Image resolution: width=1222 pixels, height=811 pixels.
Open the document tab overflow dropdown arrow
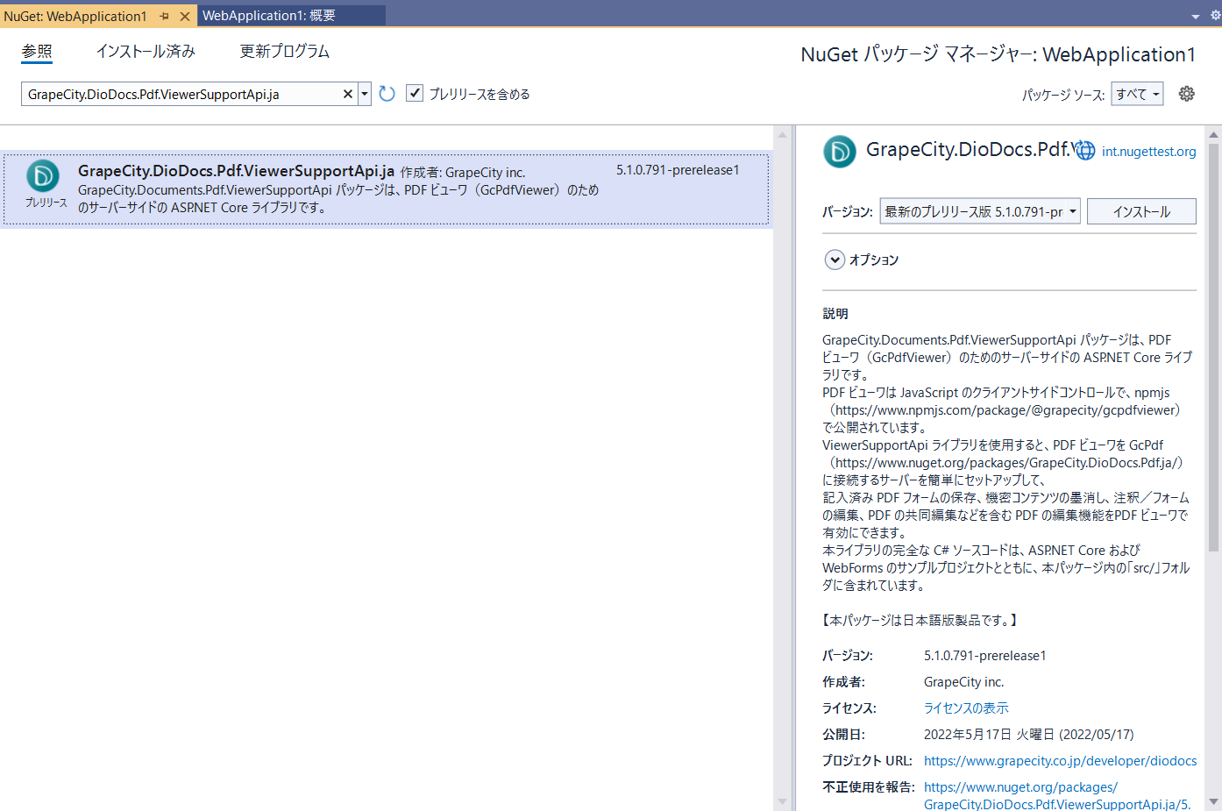click(1196, 16)
